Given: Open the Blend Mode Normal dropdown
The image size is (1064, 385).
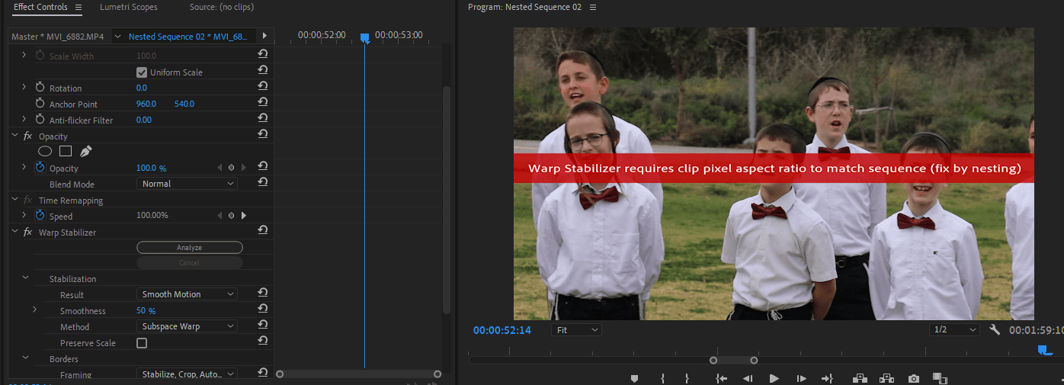Looking at the screenshot, I should [187, 184].
